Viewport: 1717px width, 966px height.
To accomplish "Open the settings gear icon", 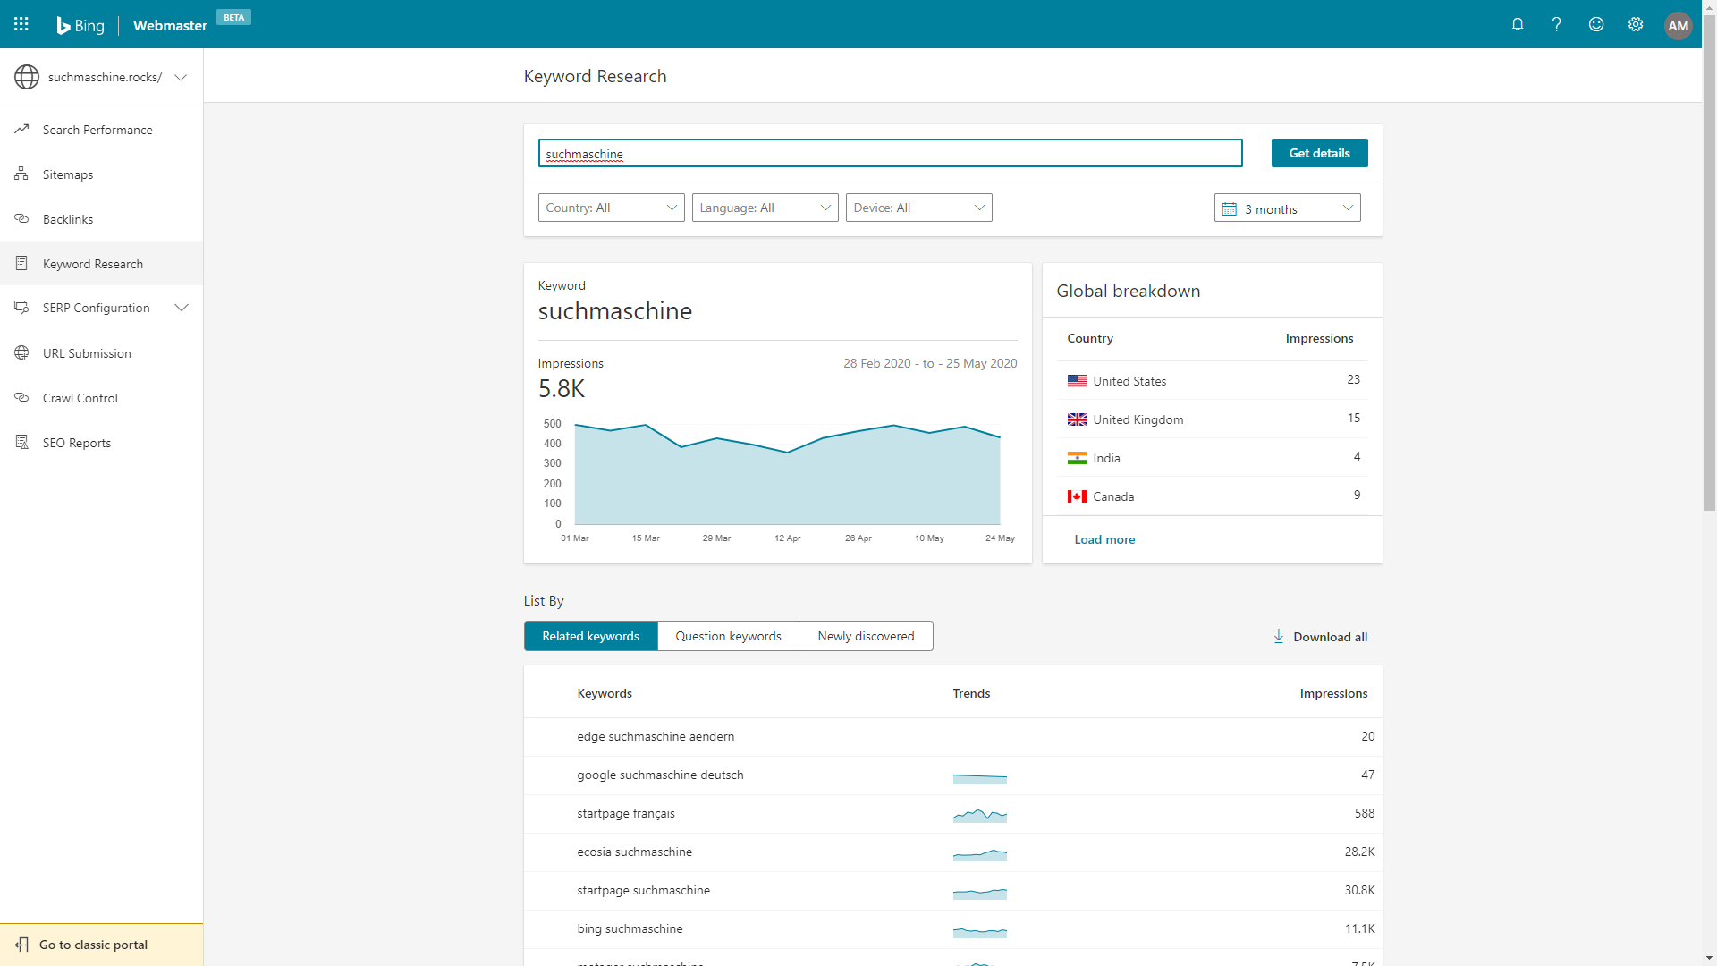I will pos(1636,24).
